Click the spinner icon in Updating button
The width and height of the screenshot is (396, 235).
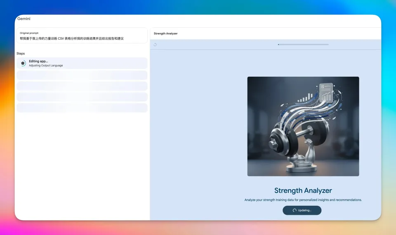(x=294, y=210)
